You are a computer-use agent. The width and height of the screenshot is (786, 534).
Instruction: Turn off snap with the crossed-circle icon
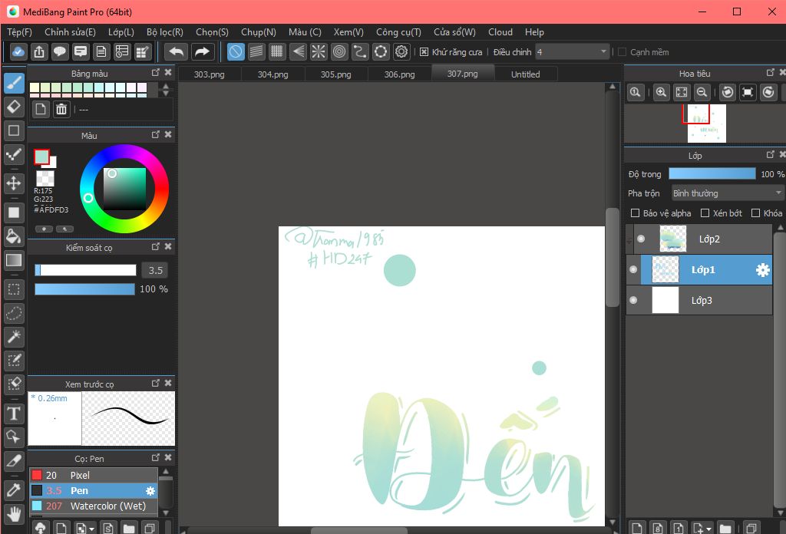coord(236,51)
